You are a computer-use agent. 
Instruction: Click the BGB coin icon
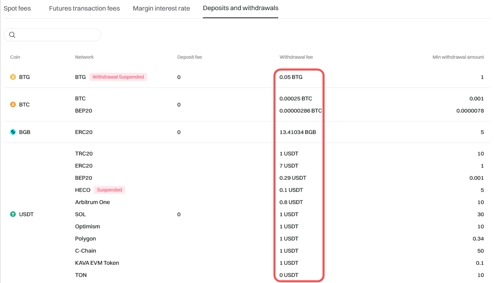tap(13, 132)
